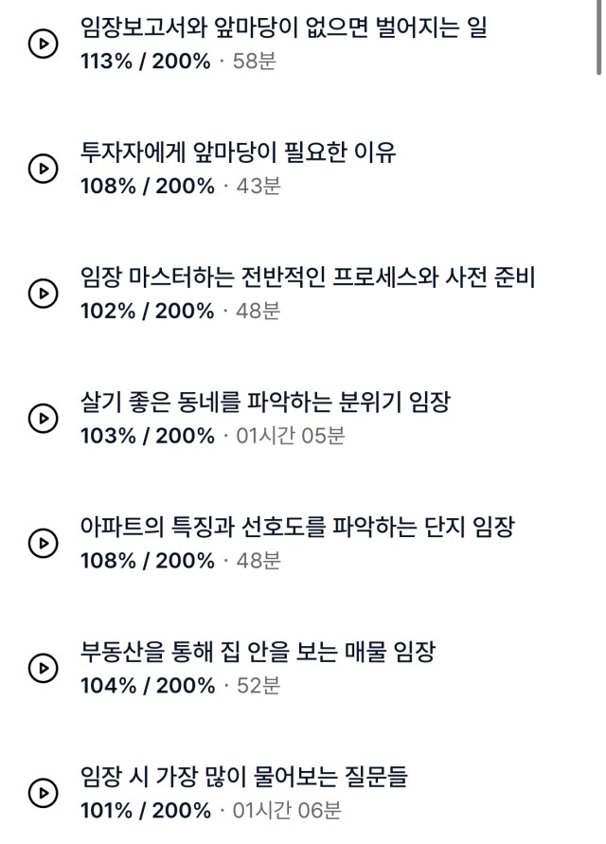Click the 01시간 06분 duration label

tap(287, 810)
